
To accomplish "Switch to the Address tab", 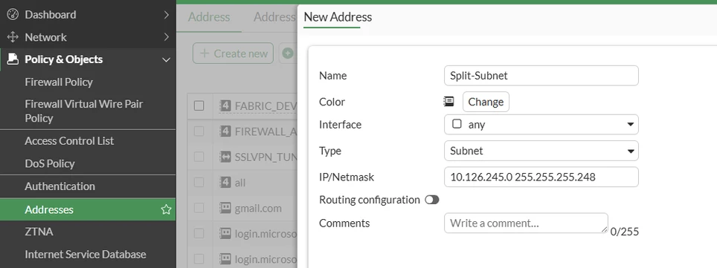I will click(x=209, y=17).
